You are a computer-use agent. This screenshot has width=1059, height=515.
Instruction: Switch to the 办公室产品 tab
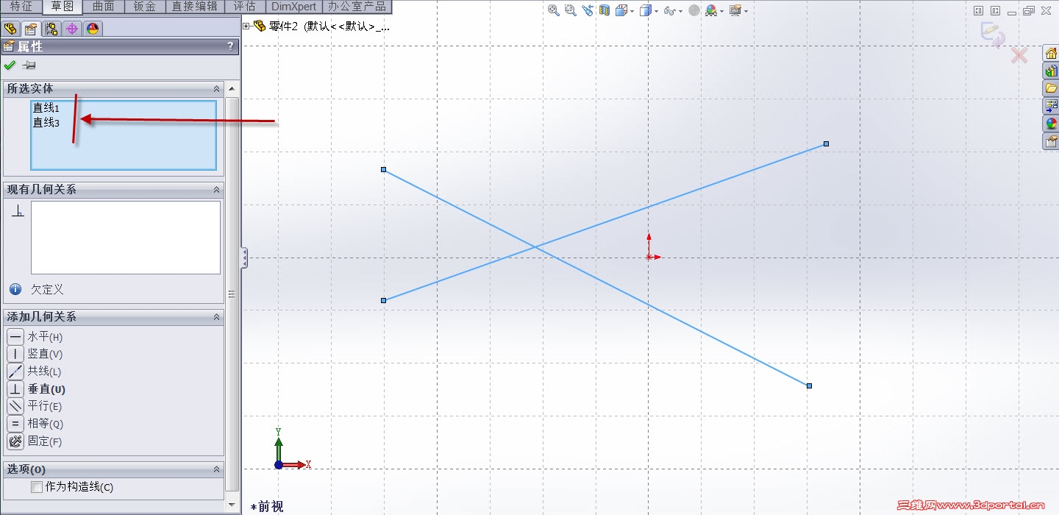click(x=357, y=7)
